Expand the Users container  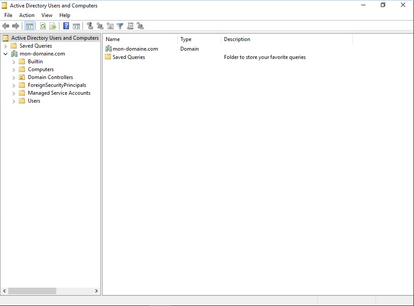[x=14, y=101]
